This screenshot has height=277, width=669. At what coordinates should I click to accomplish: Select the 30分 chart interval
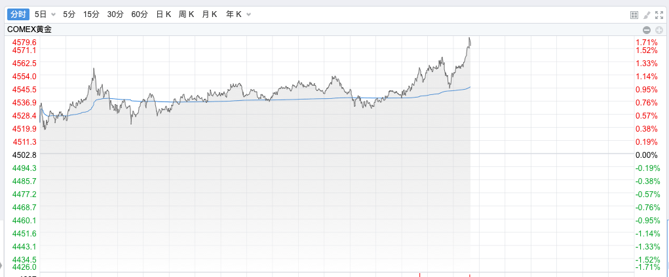pyautogui.click(x=115, y=14)
